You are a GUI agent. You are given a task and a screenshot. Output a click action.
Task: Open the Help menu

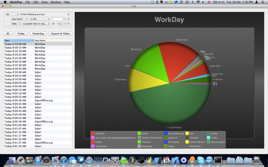[x=67, y=2]
